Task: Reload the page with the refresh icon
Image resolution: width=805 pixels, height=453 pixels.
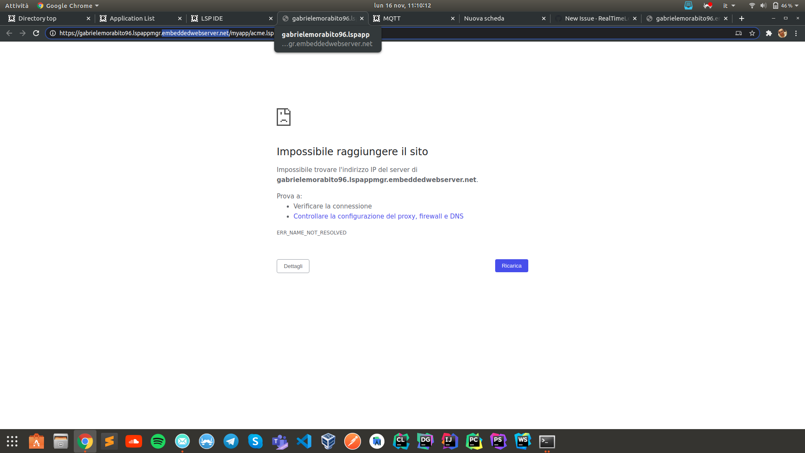Action: pyautogui.click(x=36, y=33)
